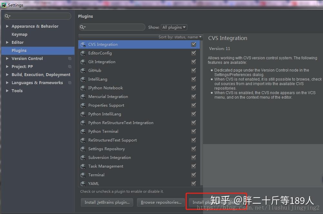Click the Browse repositories button
The image size is (323, 214).
[161, 202]
